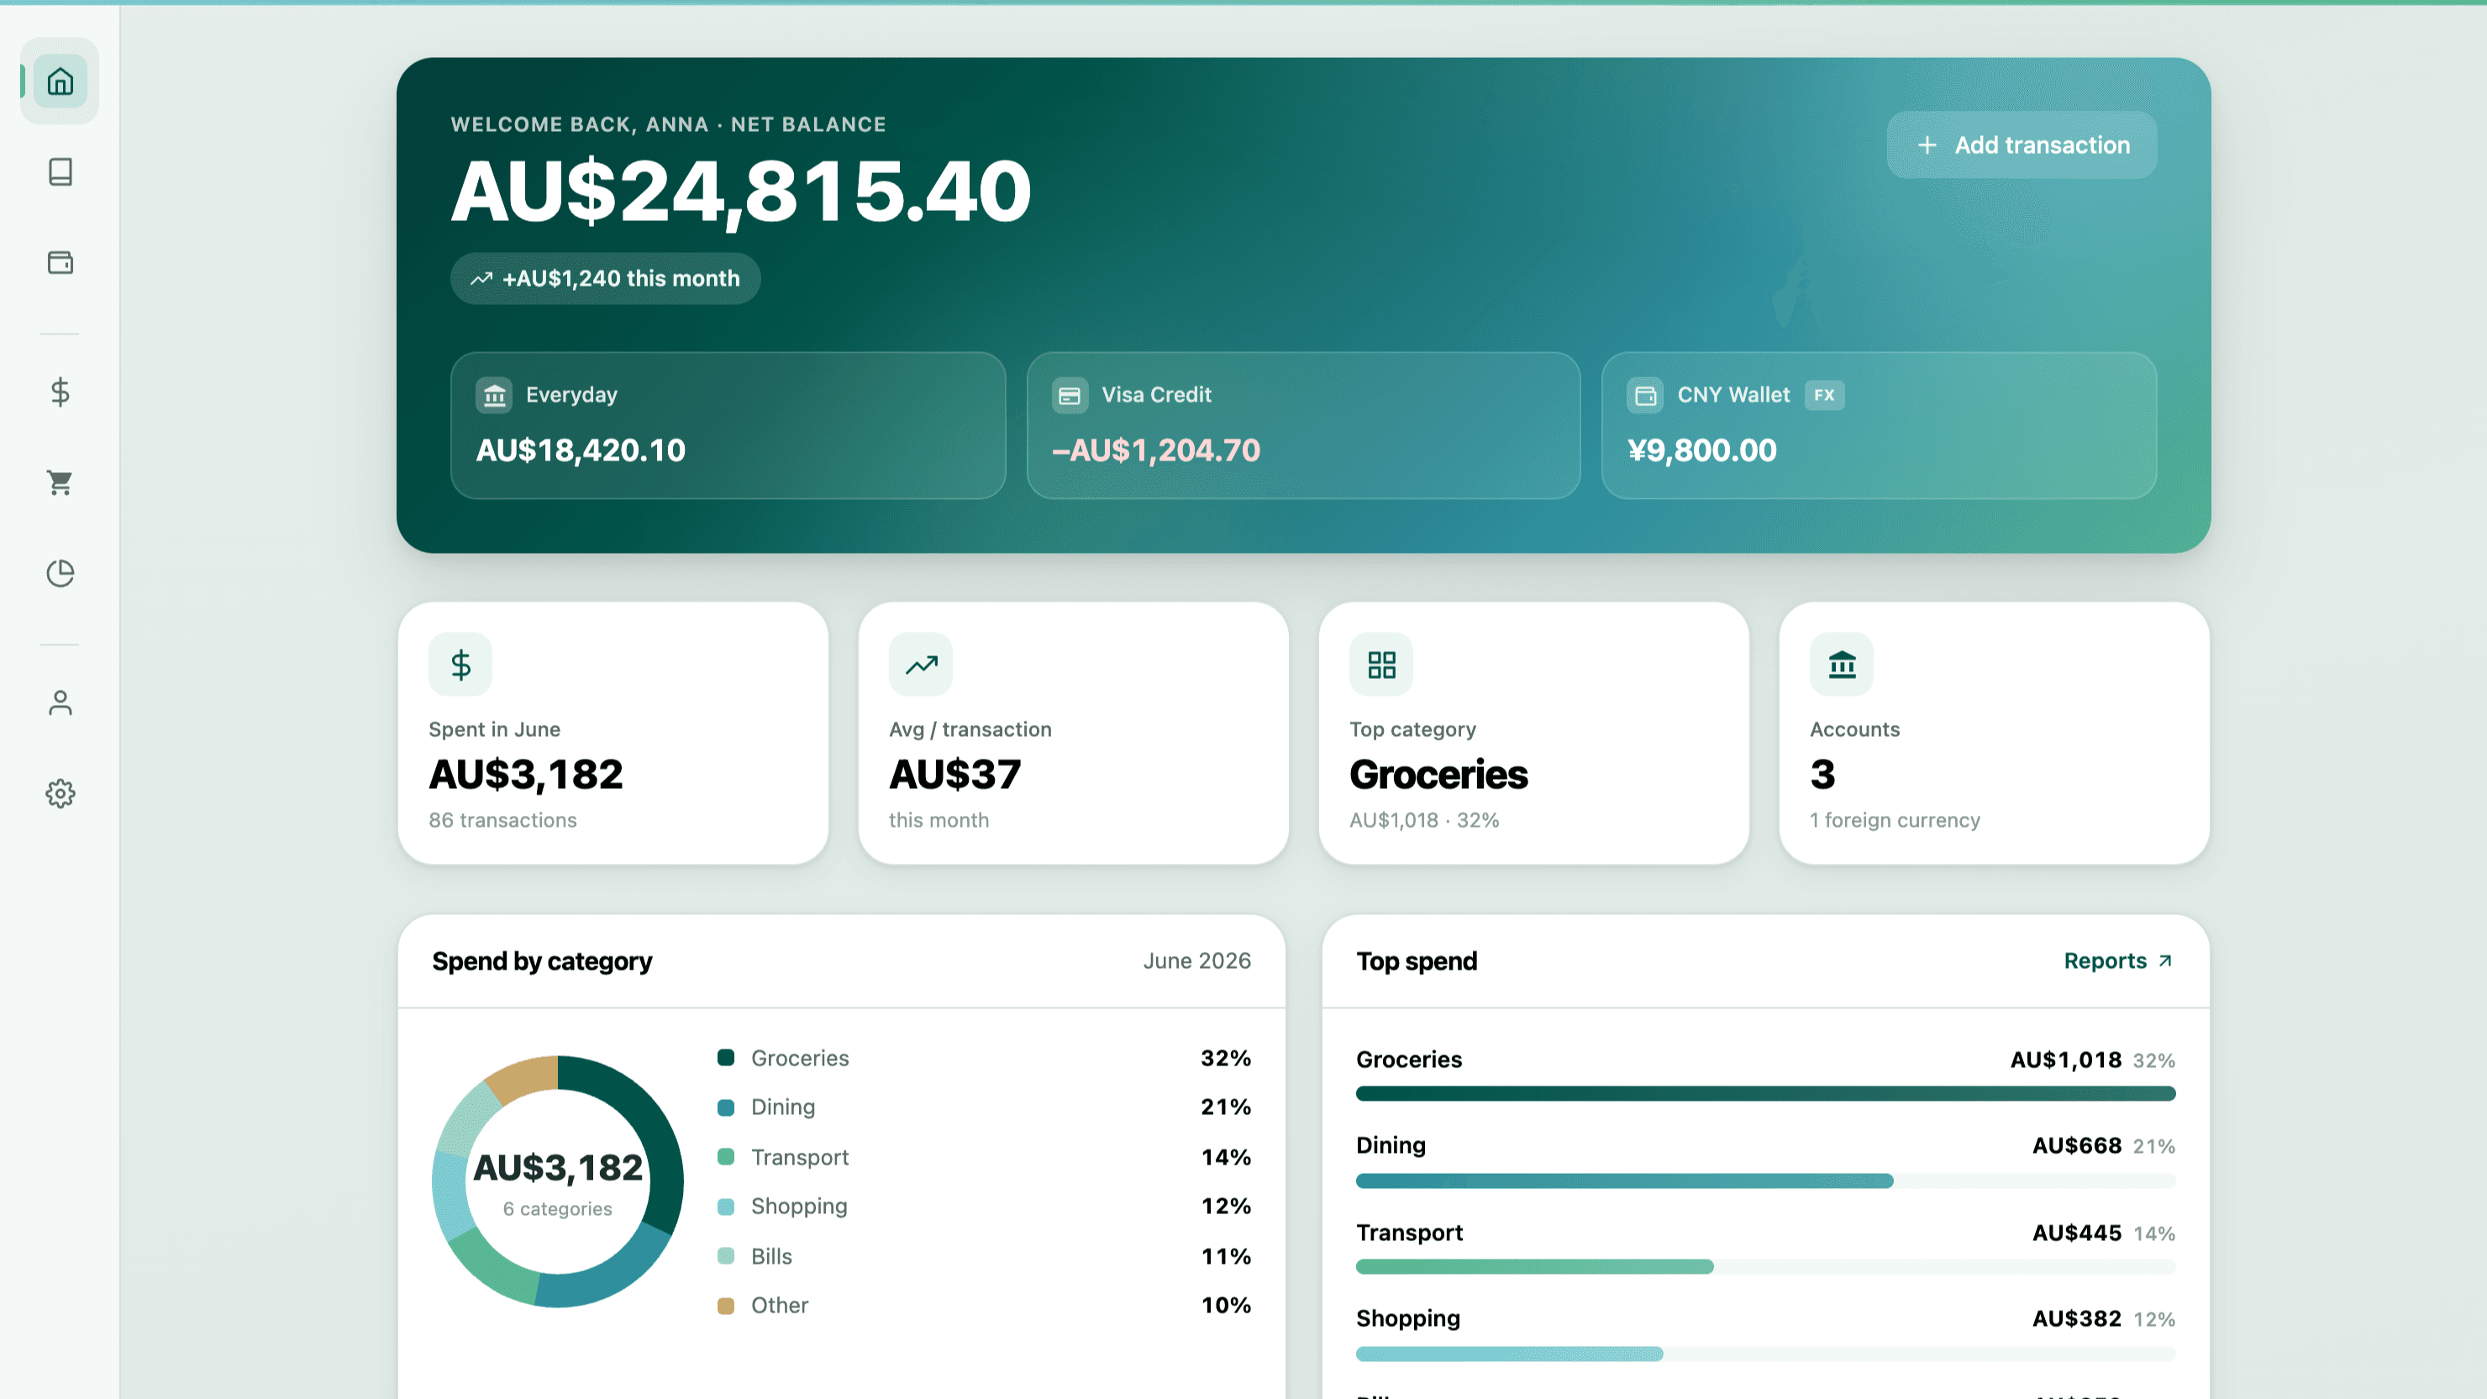Image resolution: width=2487 pixels, height=1399 pixels.
Task: Click the Other legend color swatch
Action: [x=726, y=1307]
